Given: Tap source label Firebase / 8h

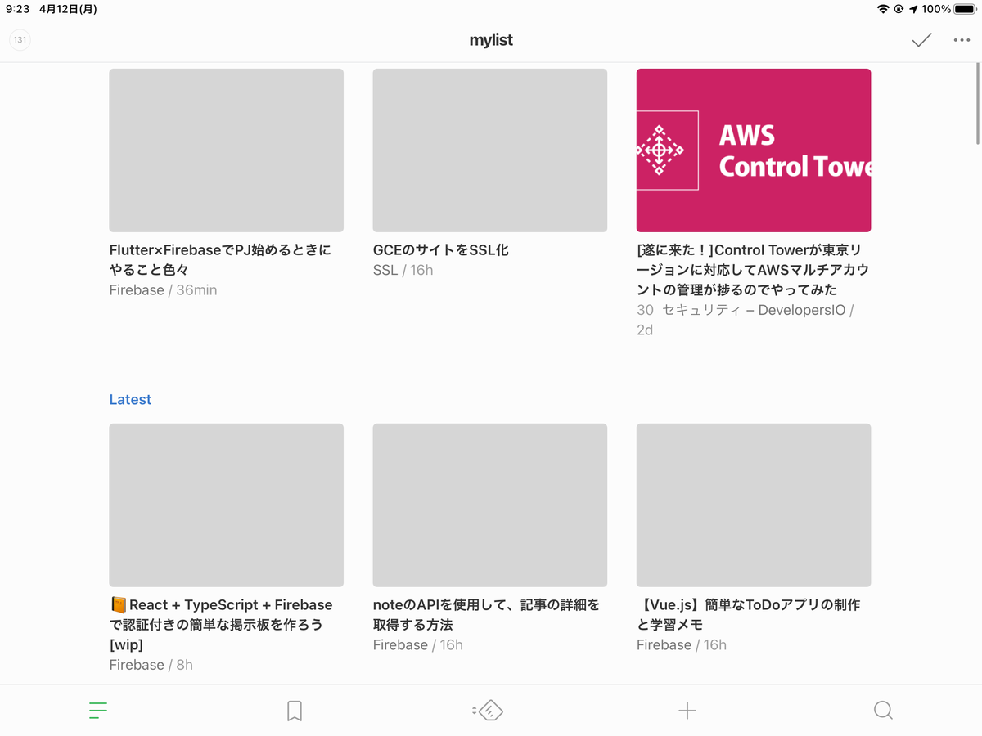Looking at the screenshot, I should (151, 665).
